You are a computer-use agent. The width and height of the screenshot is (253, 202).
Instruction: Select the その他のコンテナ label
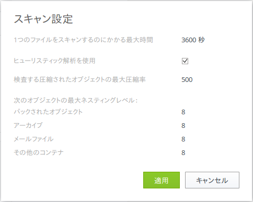[39, 152]
